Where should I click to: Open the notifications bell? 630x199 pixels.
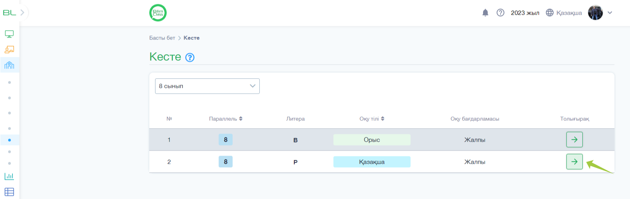[x=485, y=13]
